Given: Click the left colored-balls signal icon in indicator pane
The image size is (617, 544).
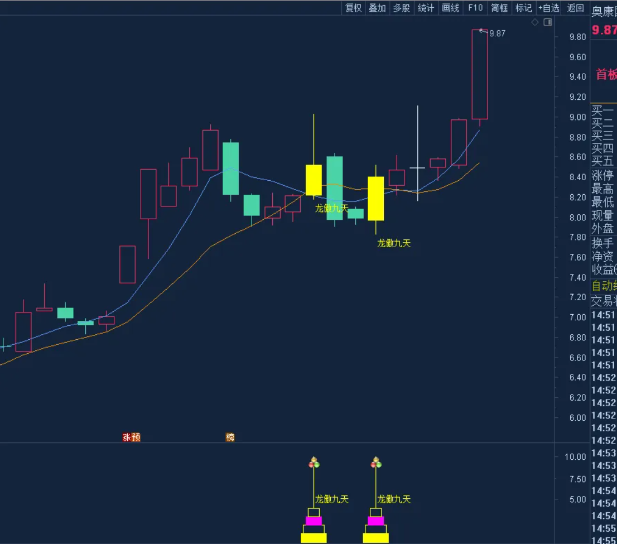Looking at the screenshot, I should (314, 463).
